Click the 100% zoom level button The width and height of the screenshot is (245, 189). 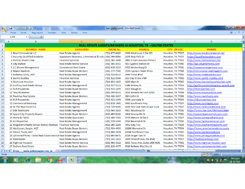coord(216,154)
